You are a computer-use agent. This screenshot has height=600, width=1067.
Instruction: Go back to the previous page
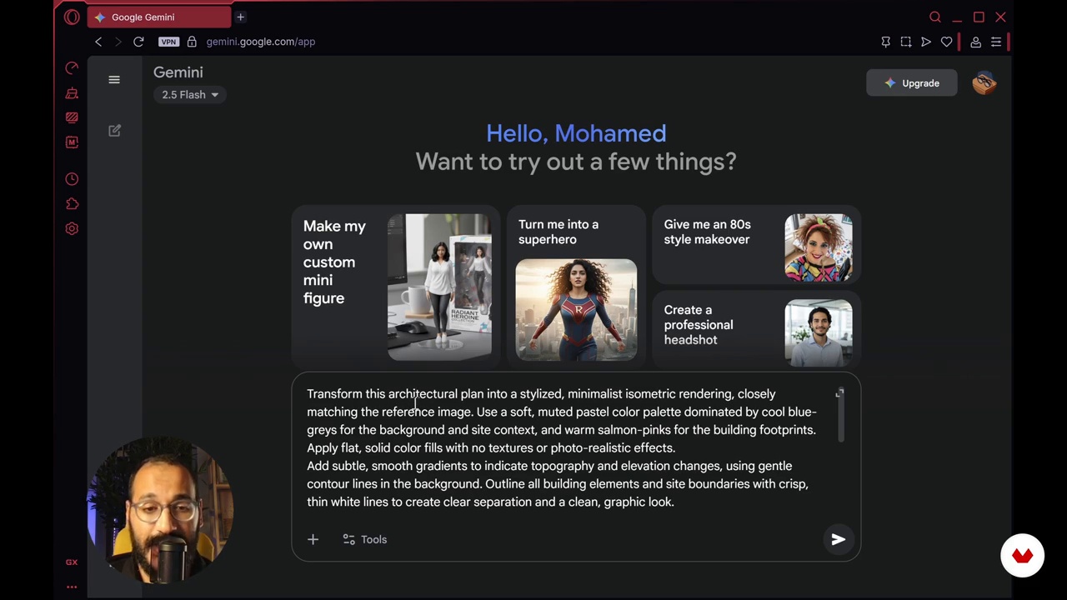tap(98, 42)
